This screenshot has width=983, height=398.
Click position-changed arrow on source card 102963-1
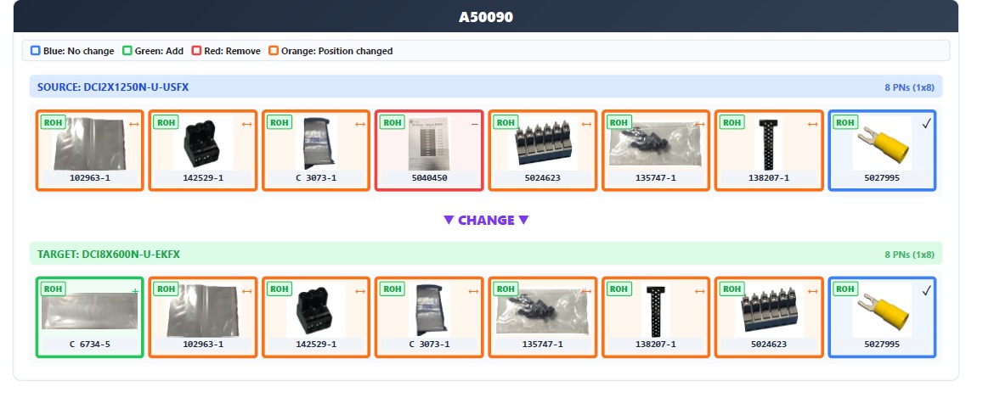[x=133, y=124]
